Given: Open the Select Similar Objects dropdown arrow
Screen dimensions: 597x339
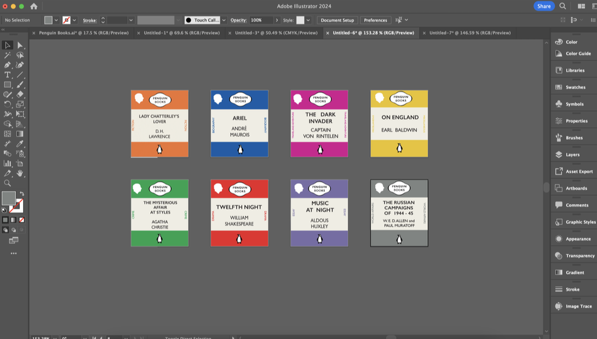Looking at the screenshot, I should (406, 20).
